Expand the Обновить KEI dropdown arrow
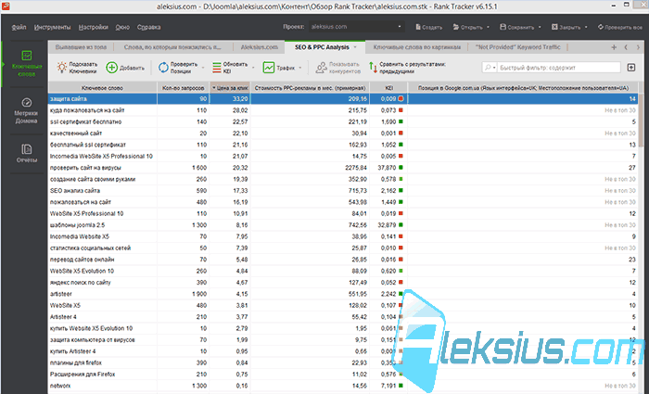Viewport: 649px width, 394px height. (253, 68)
